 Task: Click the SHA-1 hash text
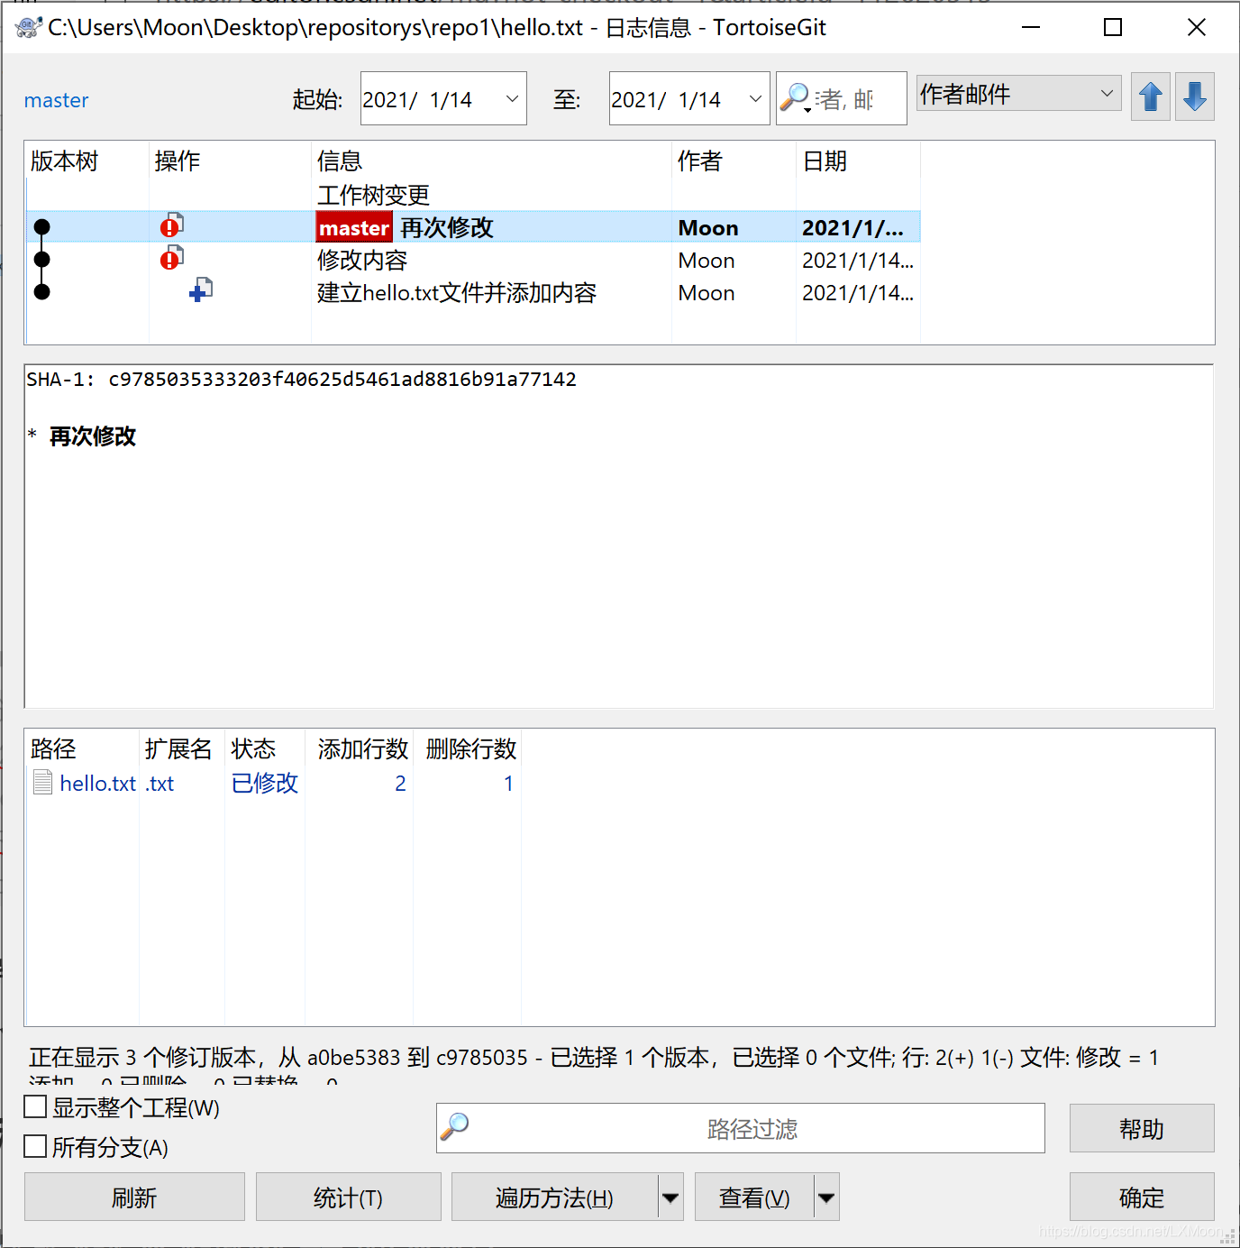[x=342, y=379]
